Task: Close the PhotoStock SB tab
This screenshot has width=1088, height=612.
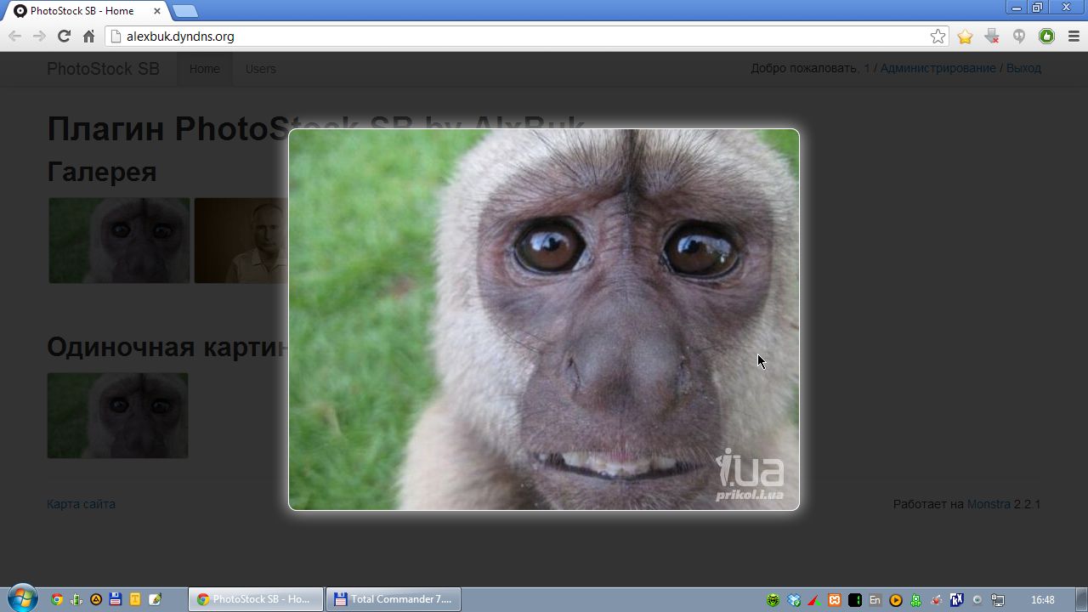Action: (157, 11)
